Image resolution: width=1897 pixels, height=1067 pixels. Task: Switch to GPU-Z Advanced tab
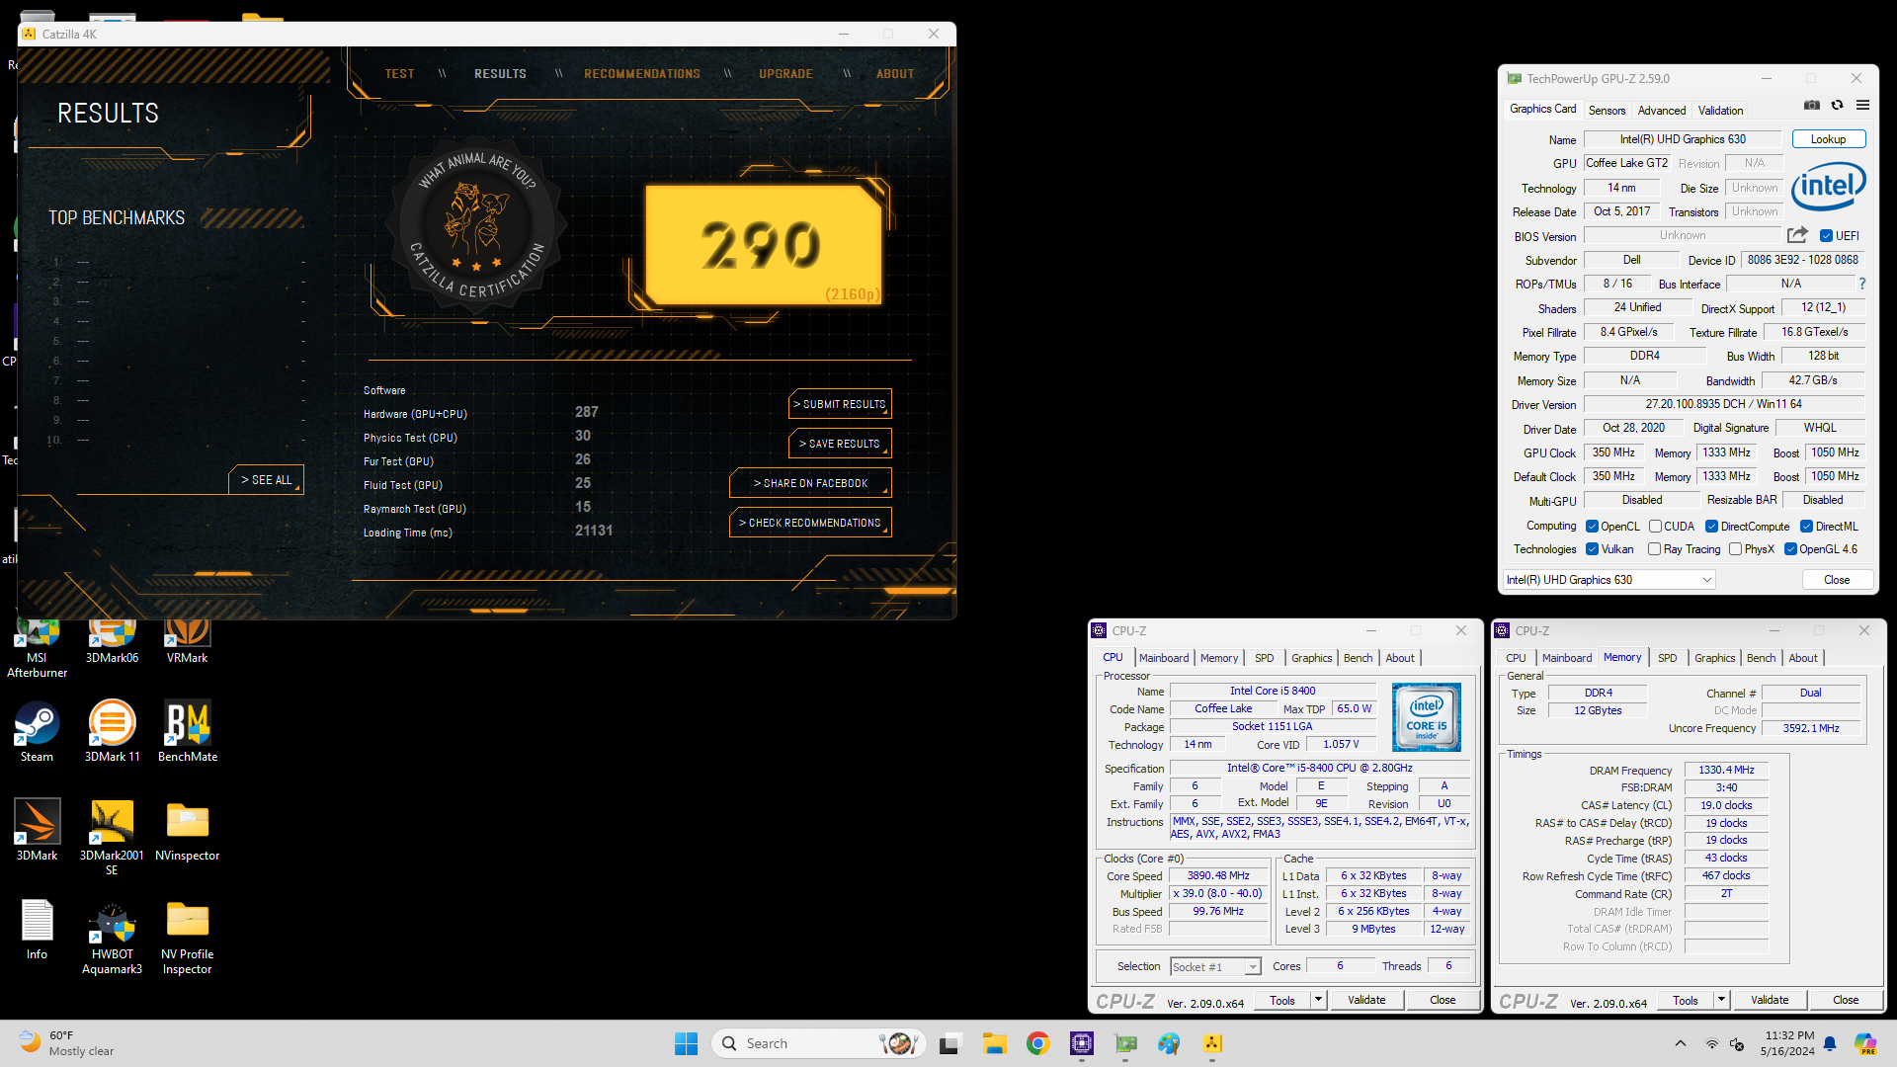pos(1662,110)
